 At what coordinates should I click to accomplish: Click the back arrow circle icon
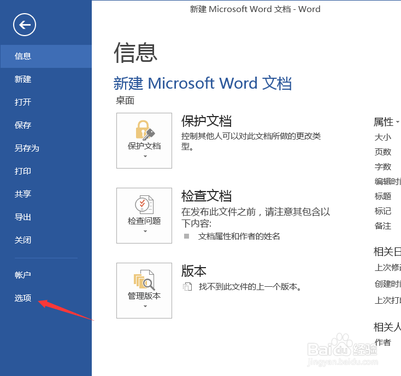[25, 25]
